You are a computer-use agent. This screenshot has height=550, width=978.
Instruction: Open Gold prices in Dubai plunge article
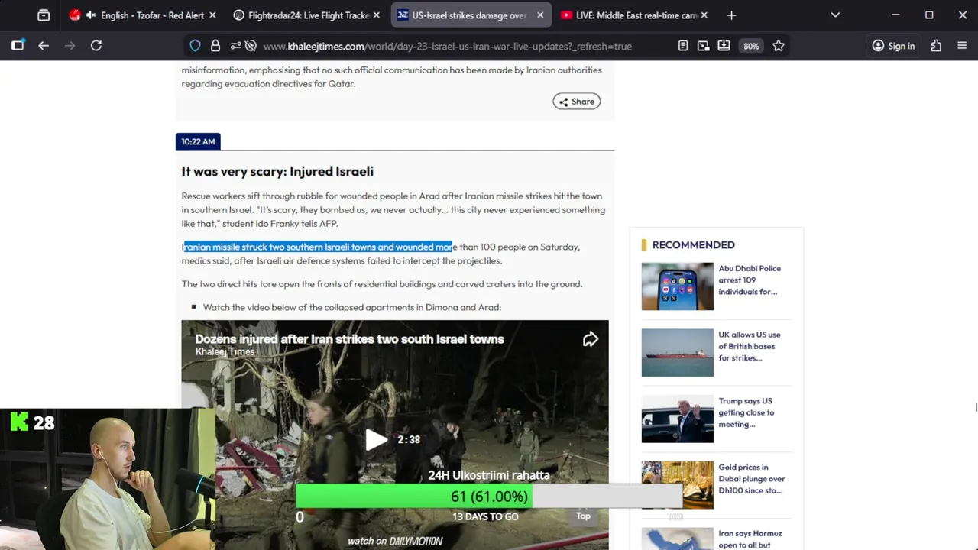point(752,479)
